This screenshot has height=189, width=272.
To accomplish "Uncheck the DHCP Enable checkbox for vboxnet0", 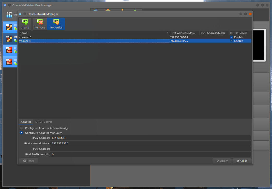I will [231, 37].
